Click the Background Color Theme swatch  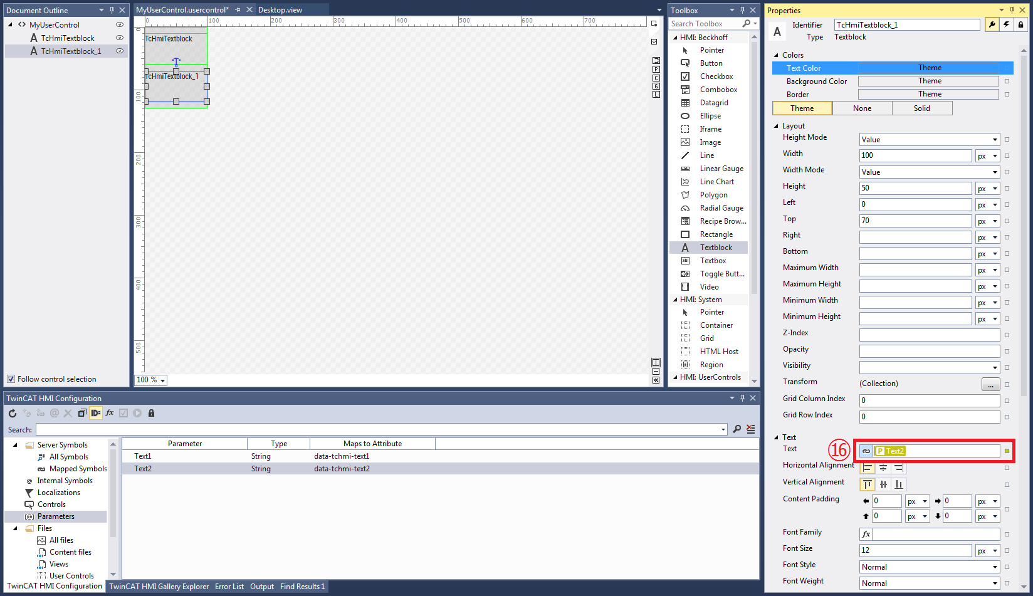click(x=928, y=81)
